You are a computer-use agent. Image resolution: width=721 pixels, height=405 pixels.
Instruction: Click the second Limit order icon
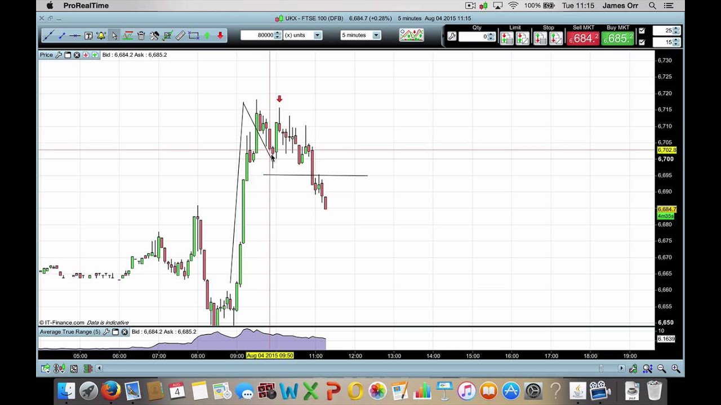[x=523, y=38]
